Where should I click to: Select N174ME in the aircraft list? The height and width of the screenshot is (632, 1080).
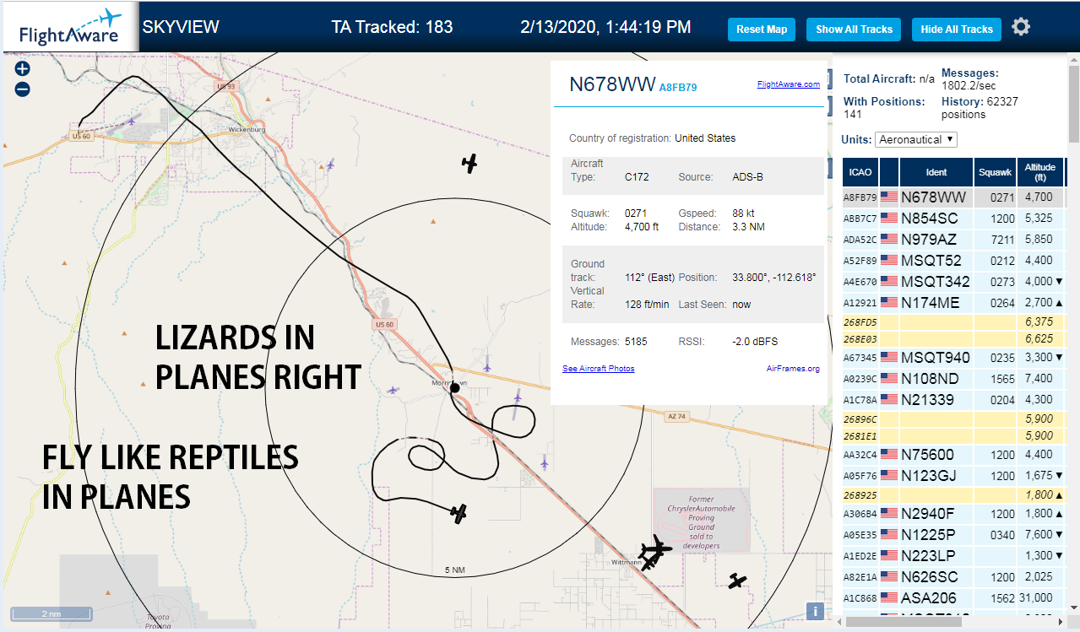coord(953,303)
